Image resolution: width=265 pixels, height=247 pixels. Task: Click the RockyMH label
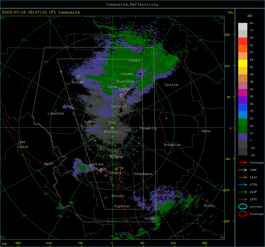[x=78, y=82]
